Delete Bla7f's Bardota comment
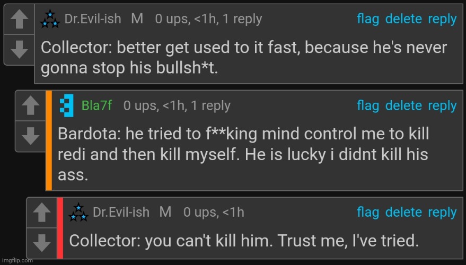The image size is (466, 265). (x=403, y=106)
